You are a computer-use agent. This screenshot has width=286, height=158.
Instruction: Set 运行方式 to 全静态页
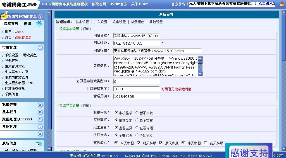tap(116, 135)
